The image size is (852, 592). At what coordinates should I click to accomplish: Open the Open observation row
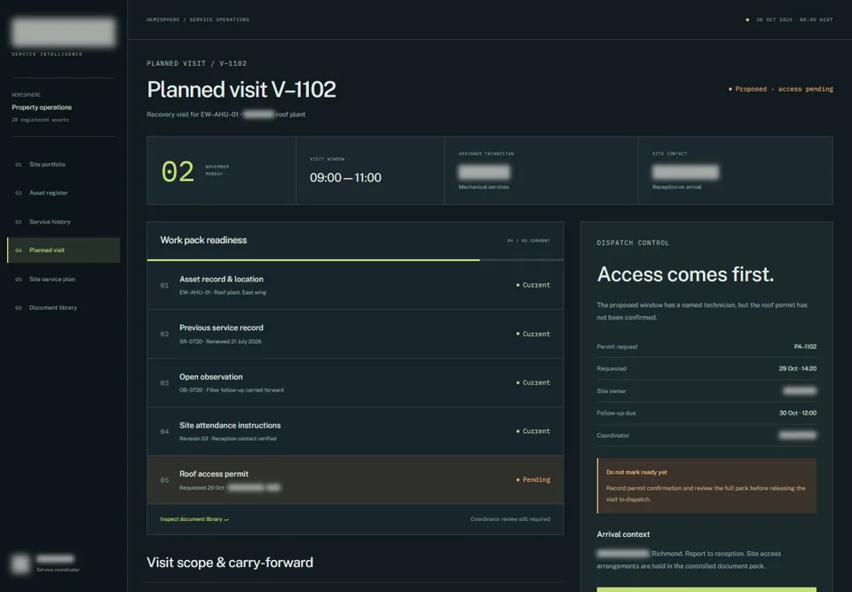355,383
